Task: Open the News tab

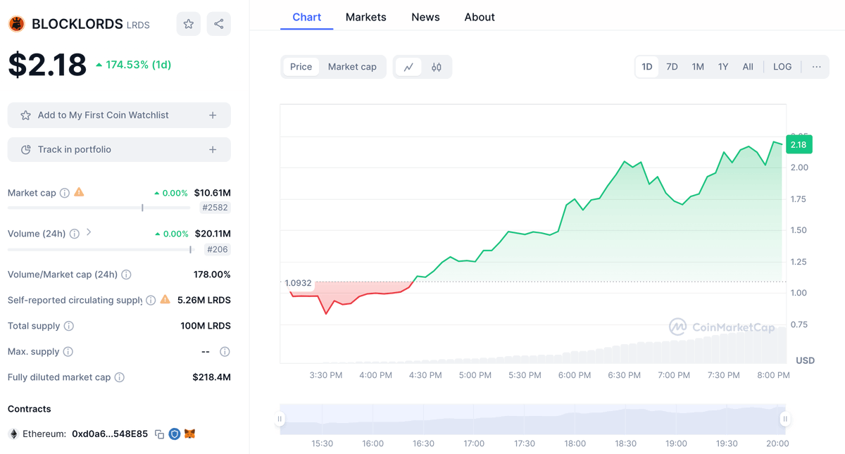Action: (x=425, y=17)
